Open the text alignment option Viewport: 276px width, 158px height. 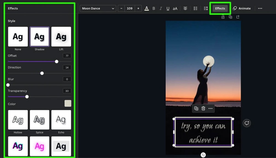[185, 9]
